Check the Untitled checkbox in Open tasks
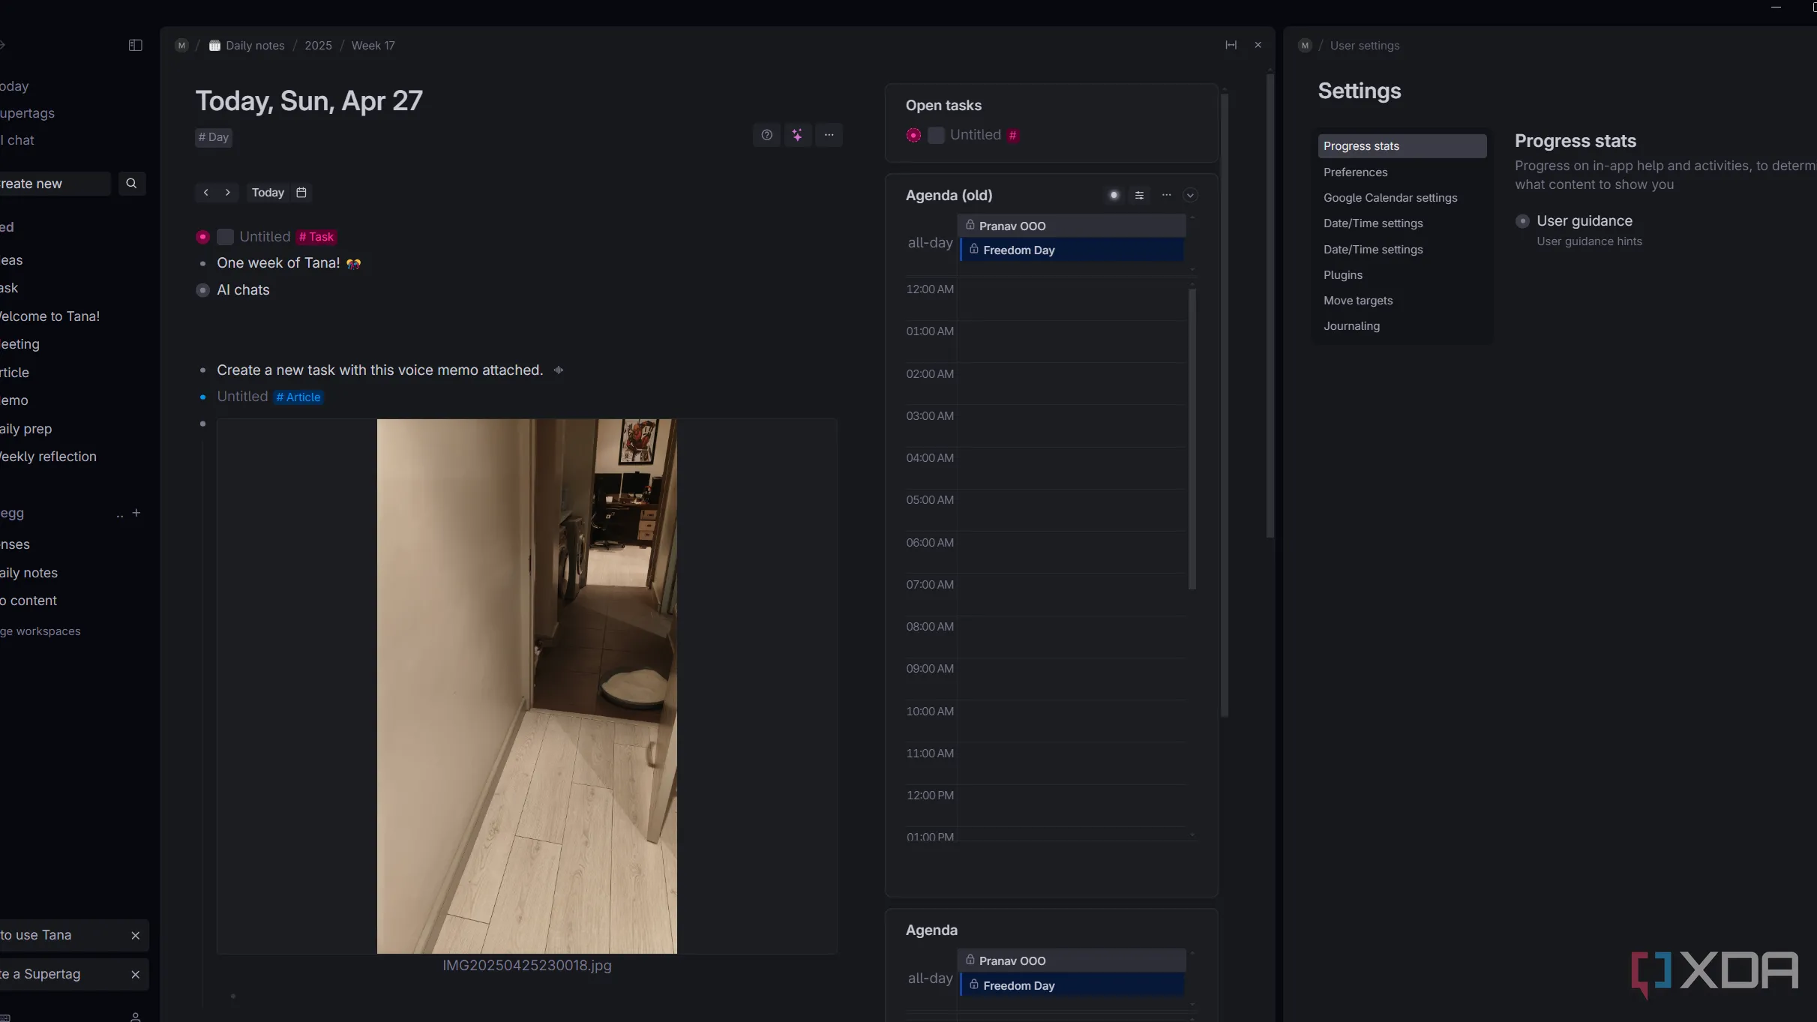The width and height of the screenshot is (1817, 1022). (936, 135)
